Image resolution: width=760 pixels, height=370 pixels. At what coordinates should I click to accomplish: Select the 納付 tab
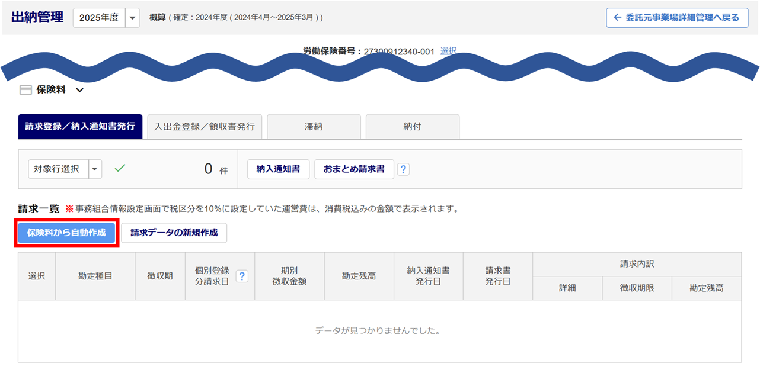pos(412,127)
